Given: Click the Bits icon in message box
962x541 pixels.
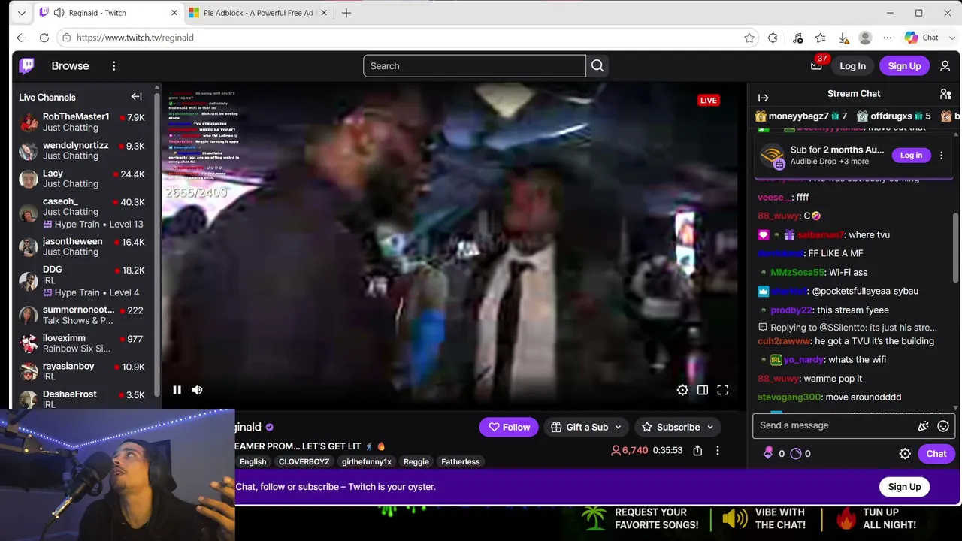Looking at the screenshot, I should (x=924, y=426).
